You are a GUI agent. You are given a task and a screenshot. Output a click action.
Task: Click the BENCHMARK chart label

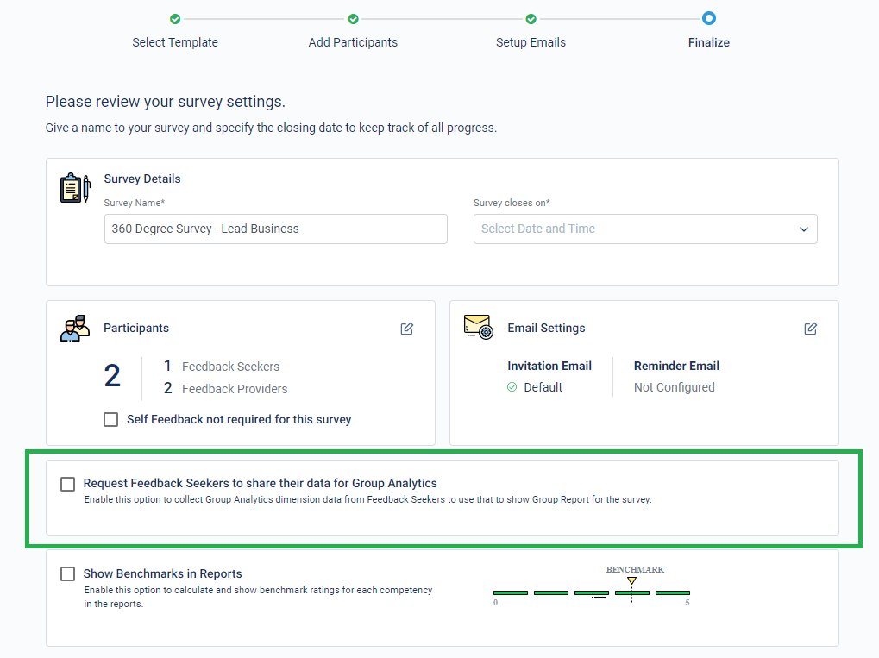point(635,569)
